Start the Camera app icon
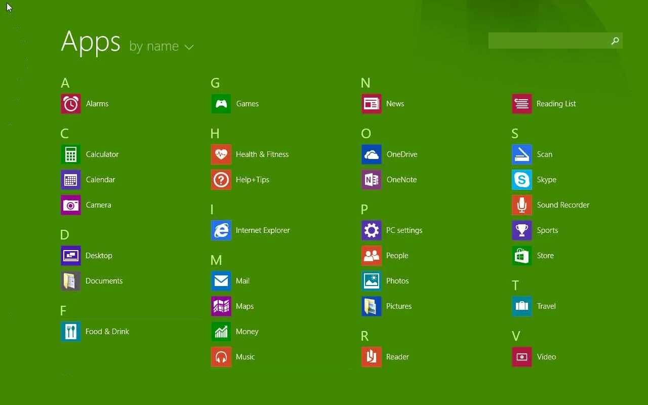Screen dimensions: 648x405 point(71,205)
